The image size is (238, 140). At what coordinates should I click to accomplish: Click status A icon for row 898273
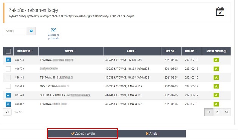pyautogui.click(x=216, y=60)
